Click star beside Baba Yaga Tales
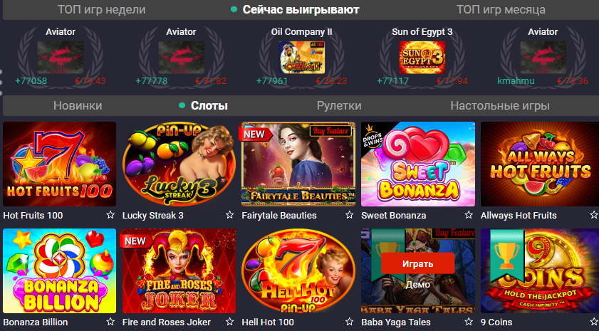 click(469, 322)
